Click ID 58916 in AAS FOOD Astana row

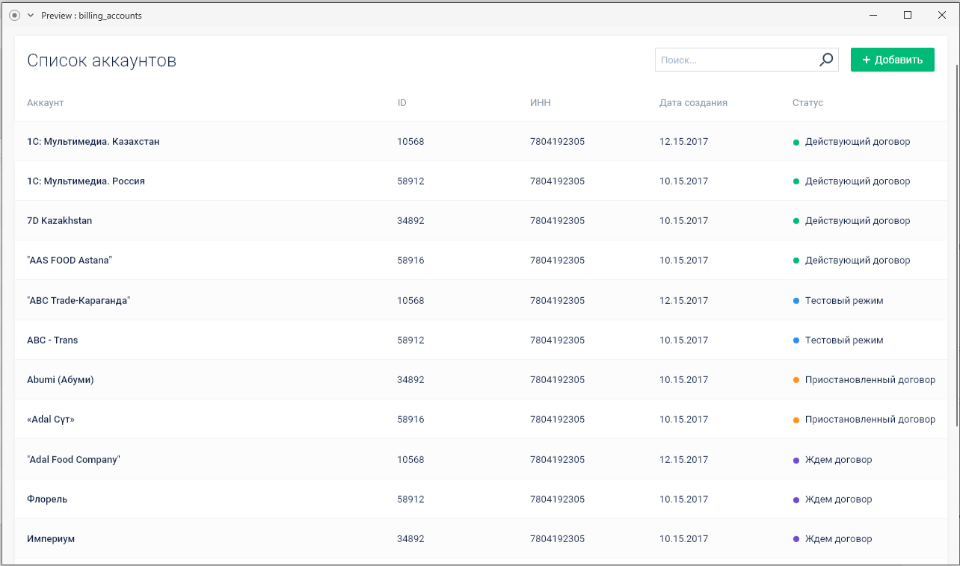410,260
